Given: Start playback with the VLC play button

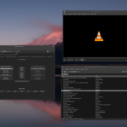Looking at the screenshot, I should coord(65,60).
